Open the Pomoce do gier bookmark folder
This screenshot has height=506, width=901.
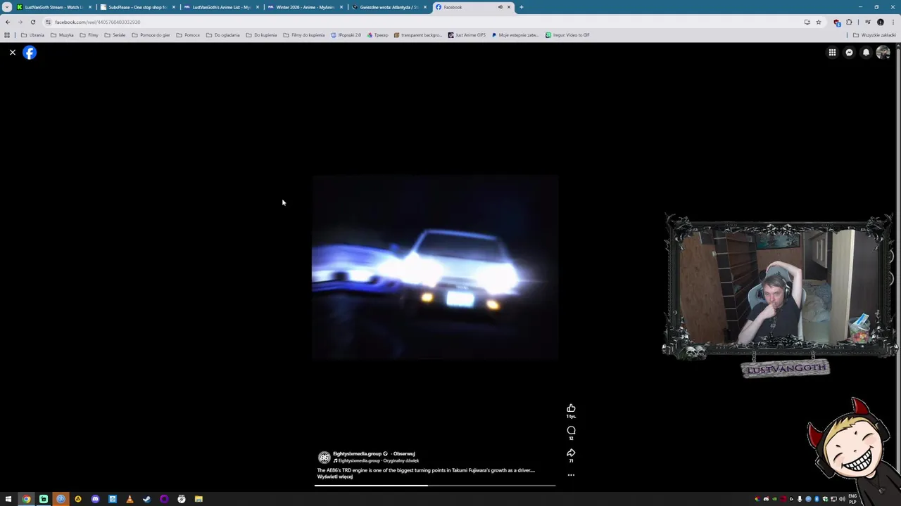point(151,34)
